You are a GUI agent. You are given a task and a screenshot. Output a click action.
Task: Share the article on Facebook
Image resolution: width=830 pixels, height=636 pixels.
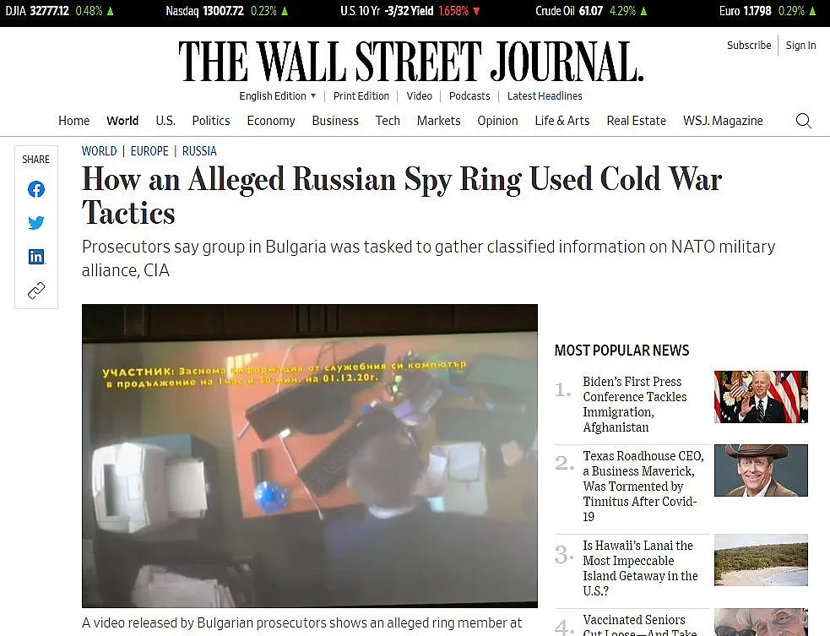click(x=36, y=189)
